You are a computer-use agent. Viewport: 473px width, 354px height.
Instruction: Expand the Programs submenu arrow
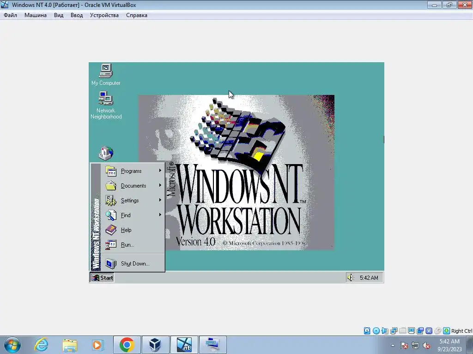coord(160,171)
